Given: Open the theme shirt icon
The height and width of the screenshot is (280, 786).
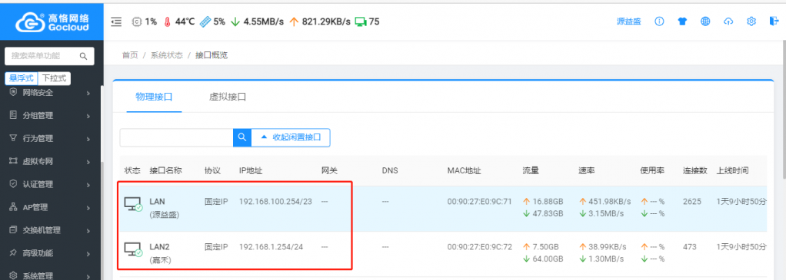Looking at the screenshot, I should coord(682,21).
